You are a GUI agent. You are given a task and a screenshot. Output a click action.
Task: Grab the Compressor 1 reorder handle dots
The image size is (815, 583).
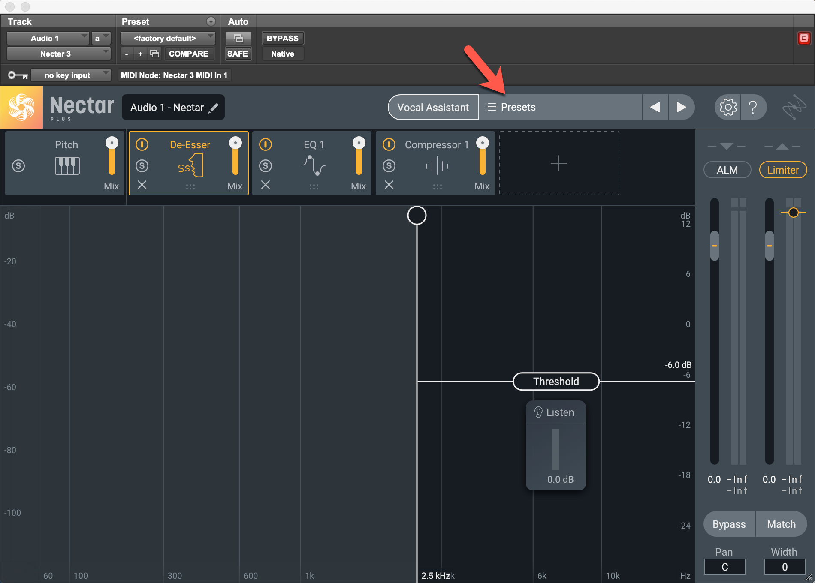pyautogui.click(x=438, y=187)
